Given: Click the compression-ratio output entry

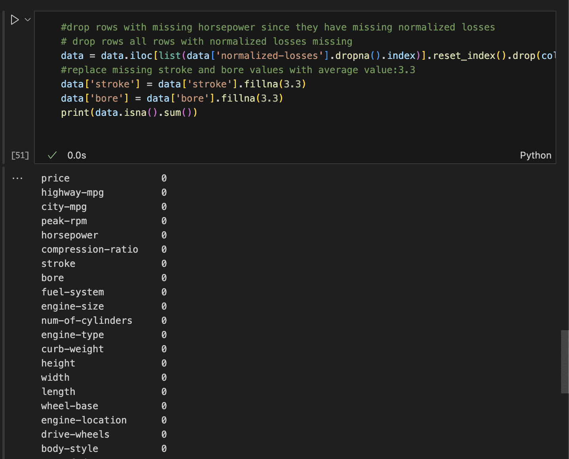Looking at the screenshot, I should [90, 249].
